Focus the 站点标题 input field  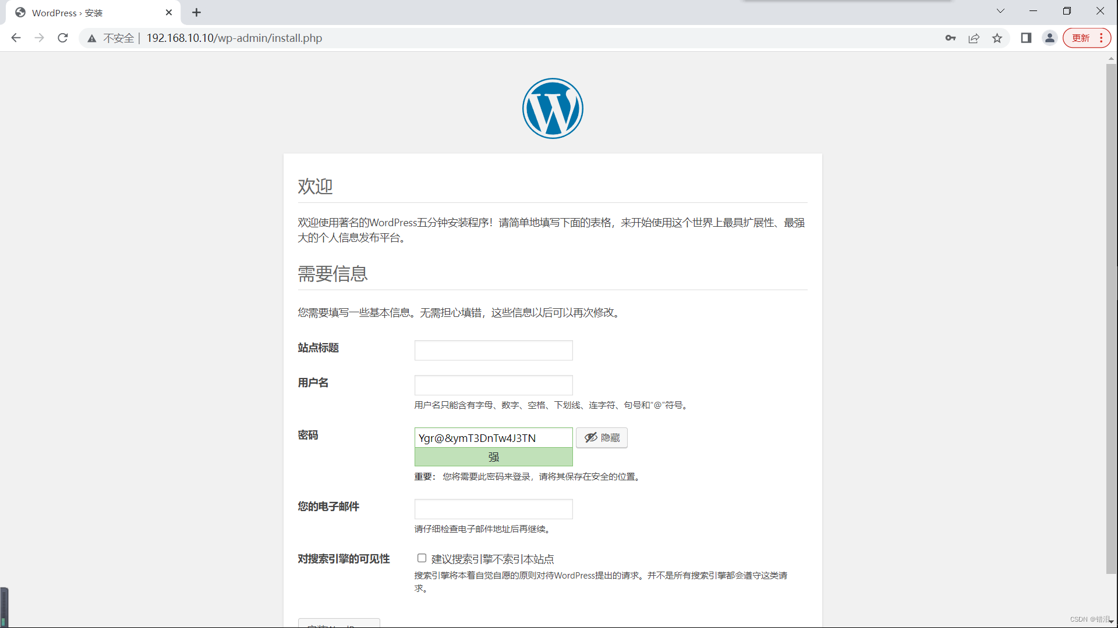pyautogui.click(x=493, y=350)
